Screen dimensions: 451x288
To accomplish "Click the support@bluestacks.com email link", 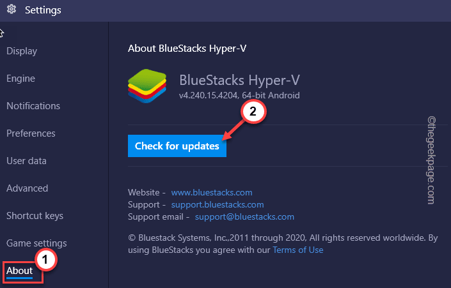I will pyautogui.click(x=244, y=216).
